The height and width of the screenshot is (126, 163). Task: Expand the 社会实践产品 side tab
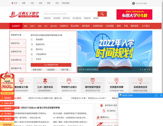coord(18,60)
